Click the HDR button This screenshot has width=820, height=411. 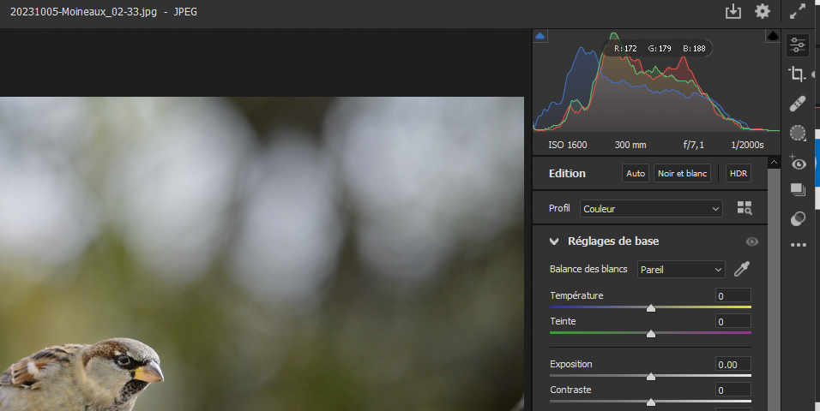739,173
